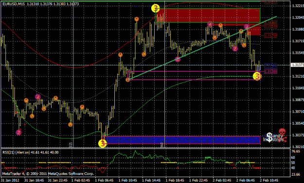Click the 31 Jan 2012 time label
The image size is (304, 183).
click(x=10, y=180)
